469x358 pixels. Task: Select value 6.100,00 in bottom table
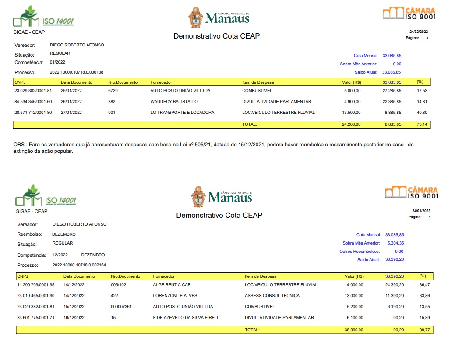click(x=355, y=317)
